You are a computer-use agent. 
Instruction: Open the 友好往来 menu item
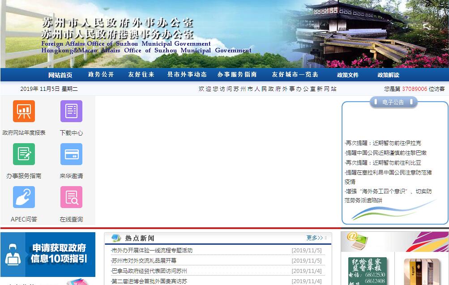point(141,75)
